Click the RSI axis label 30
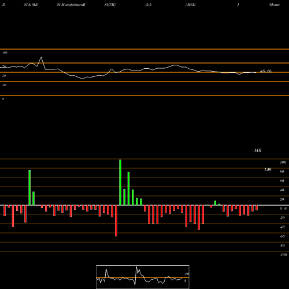The height and width of the screenshot is (289, 289). point(4,85)
